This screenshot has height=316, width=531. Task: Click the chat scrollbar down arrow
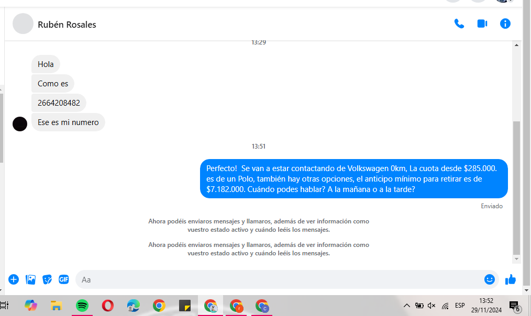[x=516, y=259]
